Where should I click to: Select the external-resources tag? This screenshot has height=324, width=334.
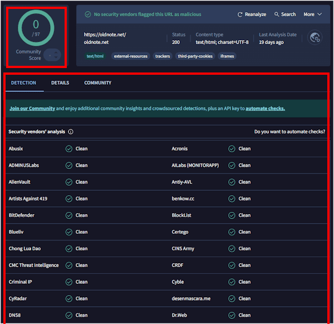coord(131,56)
